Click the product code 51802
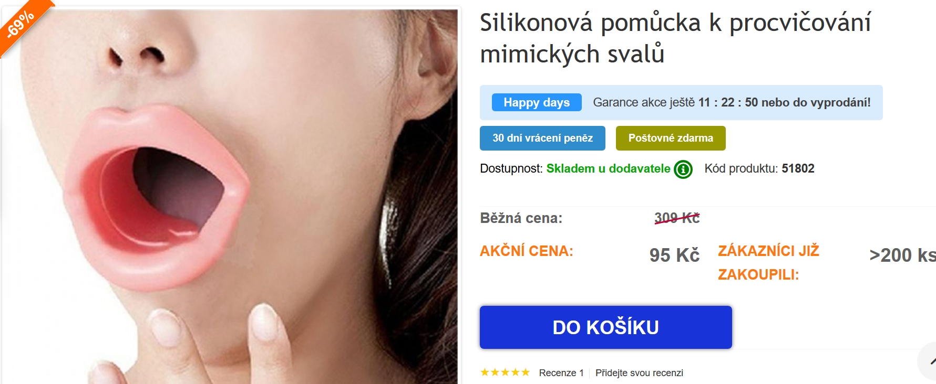 coord(798,168)
